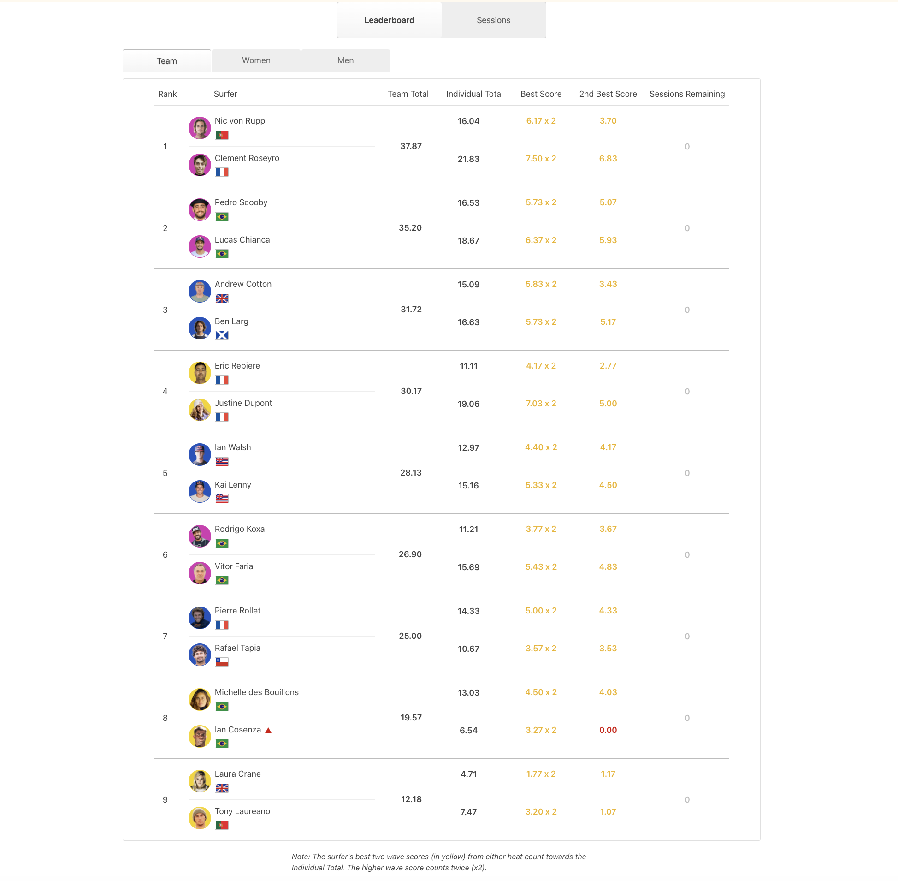Open Lucas Chianca's surfer name link
Screen dimensions: 898x881
[x=242, y=240]
